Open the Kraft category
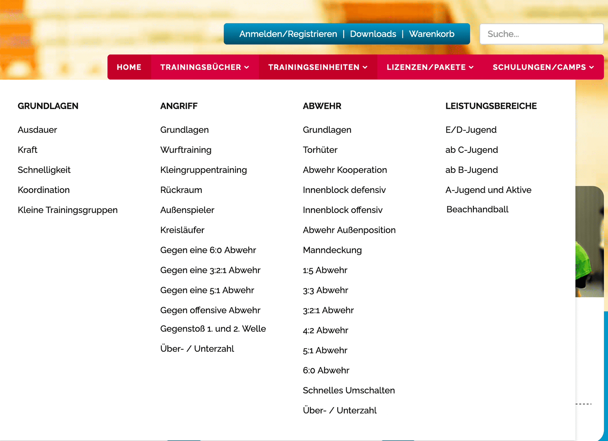The height and width of the screenshot is (441, 608). 28,150
